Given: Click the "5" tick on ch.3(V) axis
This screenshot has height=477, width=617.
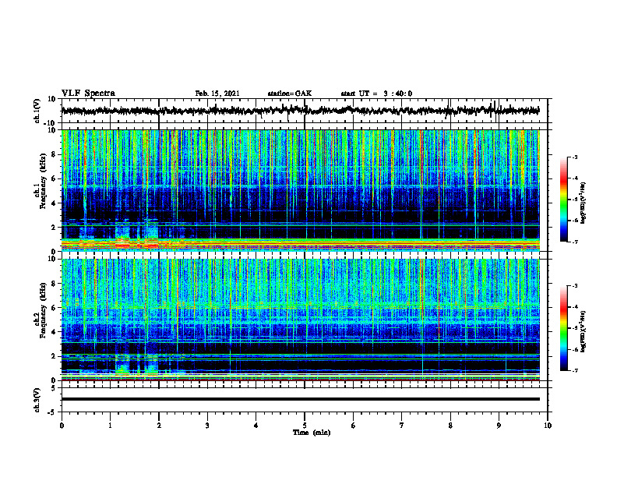Looking at the screenshot, I should (54, 388).
